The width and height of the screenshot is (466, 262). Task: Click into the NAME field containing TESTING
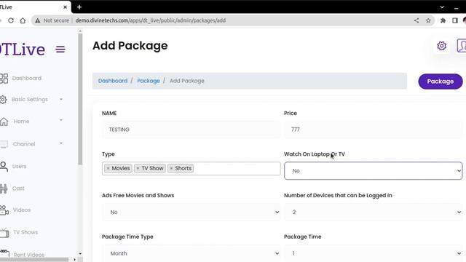click(191, 130)
